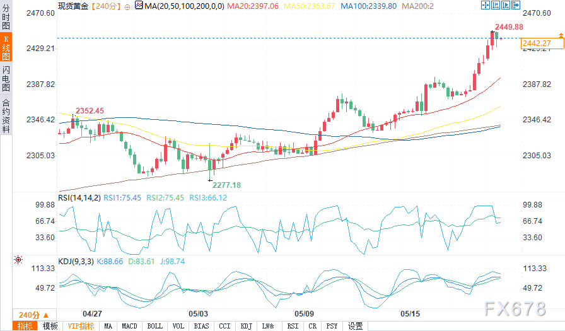565x331 pixels.
Task: Click the 05/15 date marker on the time axis
Action: point(410,314)
